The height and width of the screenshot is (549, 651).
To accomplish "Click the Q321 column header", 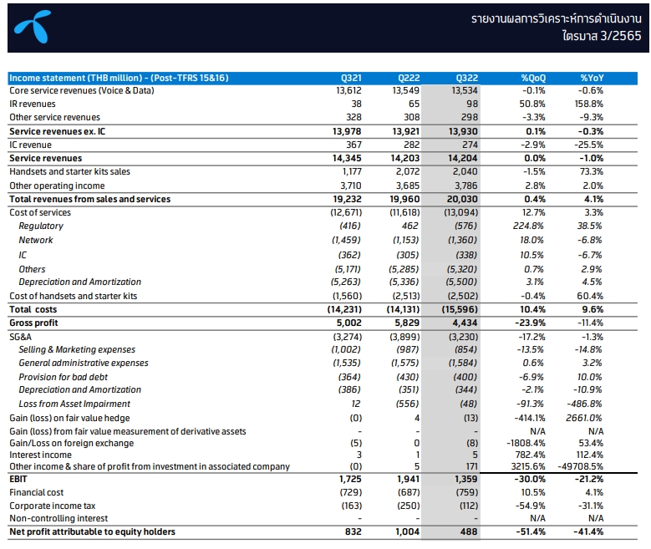I will 351,78.
